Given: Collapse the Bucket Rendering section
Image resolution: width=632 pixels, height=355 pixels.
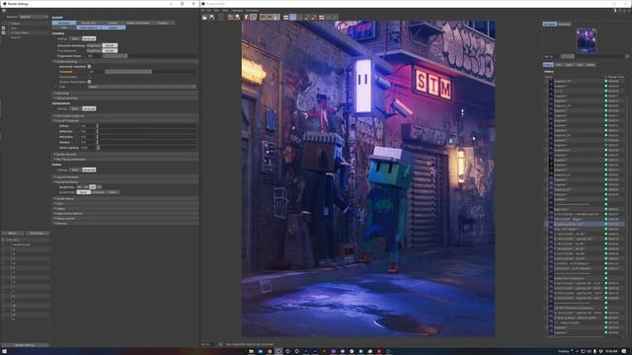Looking at the screenshot, I should 125,181.
